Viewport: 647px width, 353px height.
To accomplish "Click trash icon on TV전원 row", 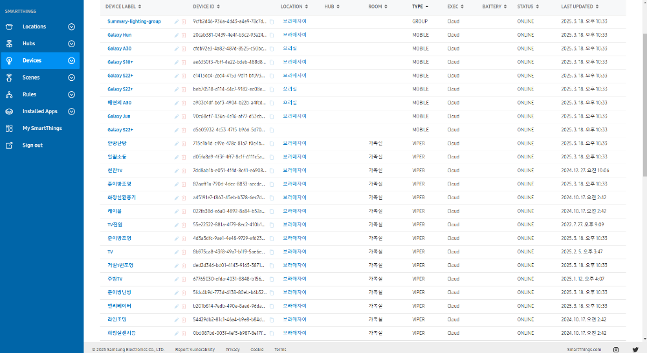I will (x=184, y=225).
